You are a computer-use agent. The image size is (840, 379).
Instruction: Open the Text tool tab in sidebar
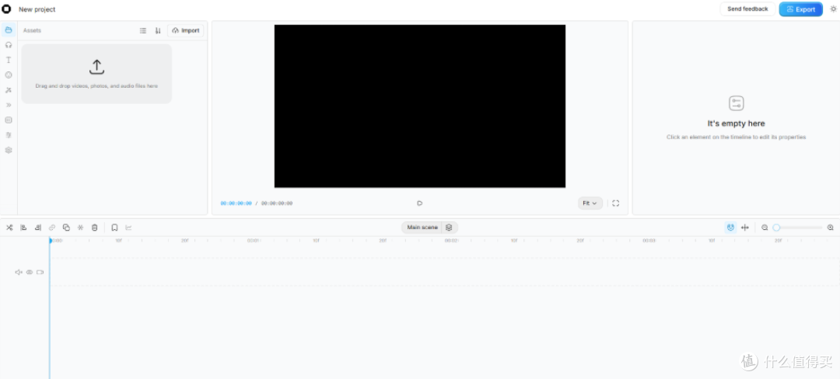pos(9,60)
